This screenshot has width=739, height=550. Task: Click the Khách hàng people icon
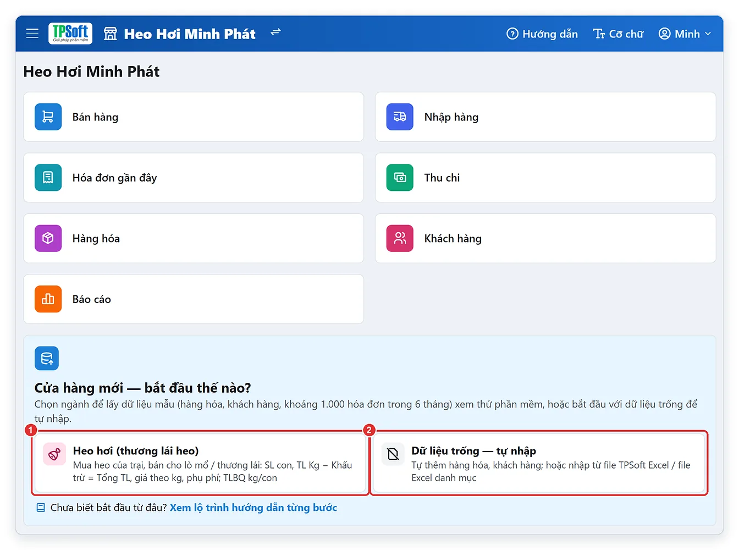click(x=400, y=238)
